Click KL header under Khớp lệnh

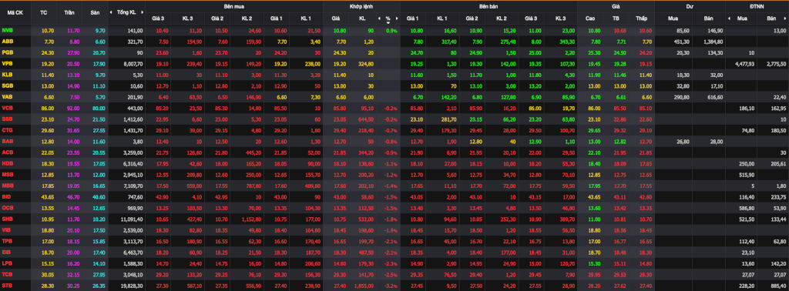point(362,18)
